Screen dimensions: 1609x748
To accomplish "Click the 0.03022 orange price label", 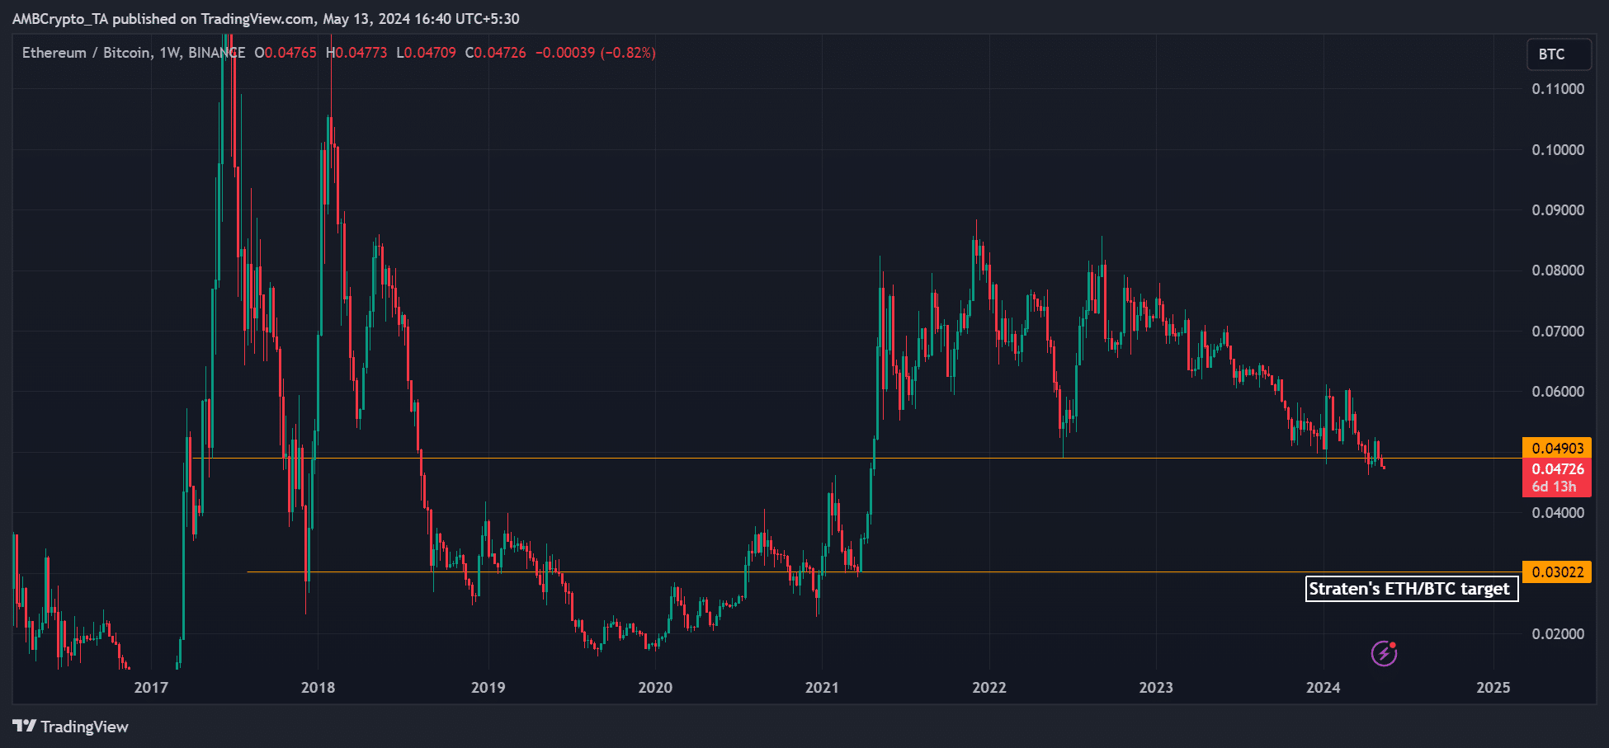I will pos(1557,572).
